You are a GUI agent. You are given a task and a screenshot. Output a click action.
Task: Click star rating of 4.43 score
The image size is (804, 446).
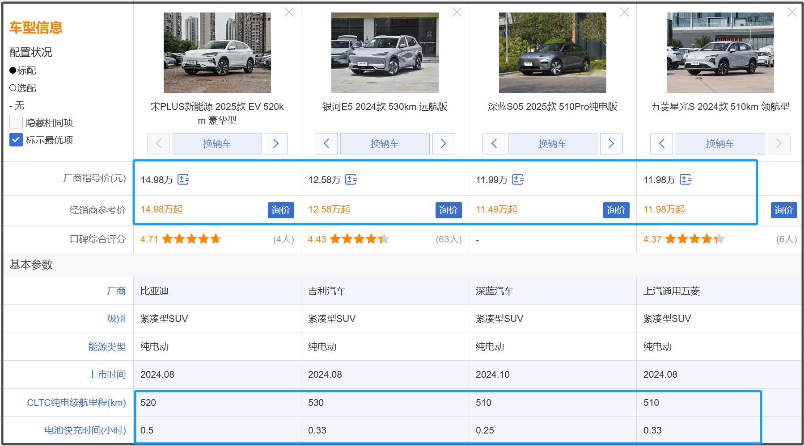pos(360,239)
